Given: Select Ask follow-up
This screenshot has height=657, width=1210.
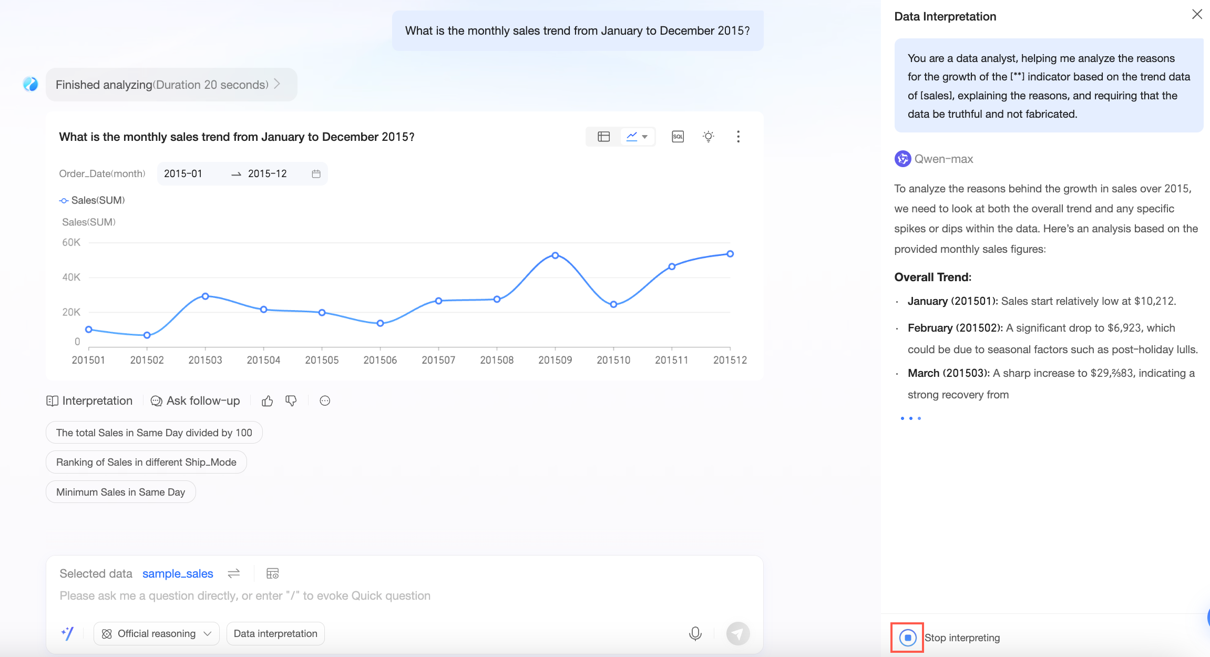Looking at the screenshot, I should [x=195, y=401].
